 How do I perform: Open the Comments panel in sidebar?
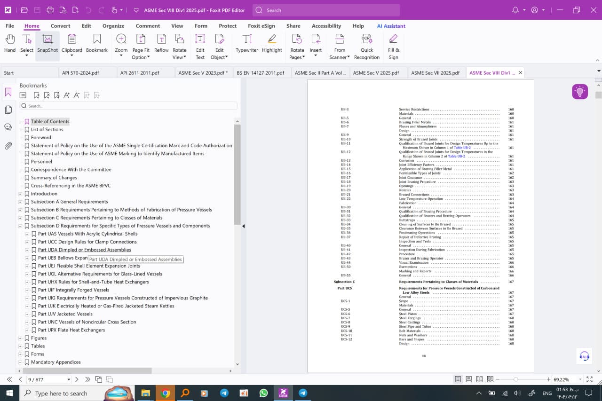8,127
